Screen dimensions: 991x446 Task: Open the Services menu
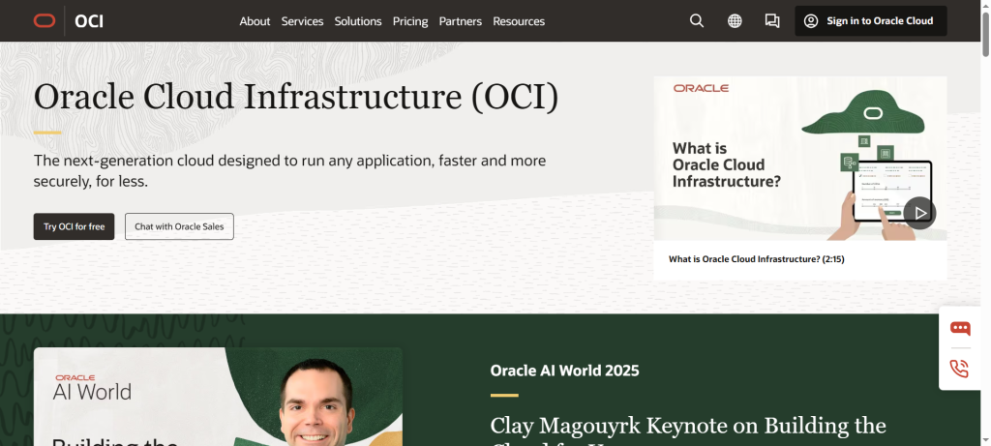pyautogui.click(x=302, y=21)
